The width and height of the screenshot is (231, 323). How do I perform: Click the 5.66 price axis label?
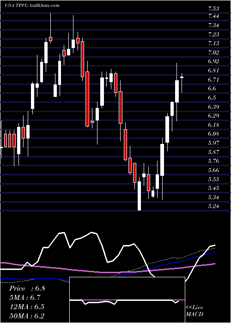pos(213,170)
